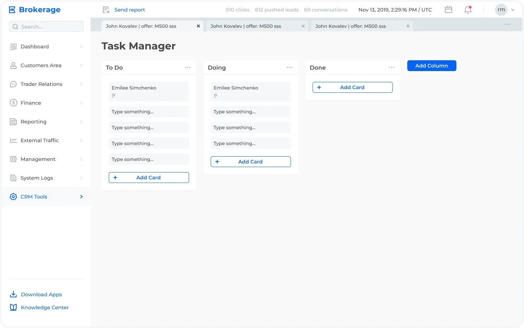524x328 pixels.
Task: Click the Brokerage logo icon
Action: 12,10
